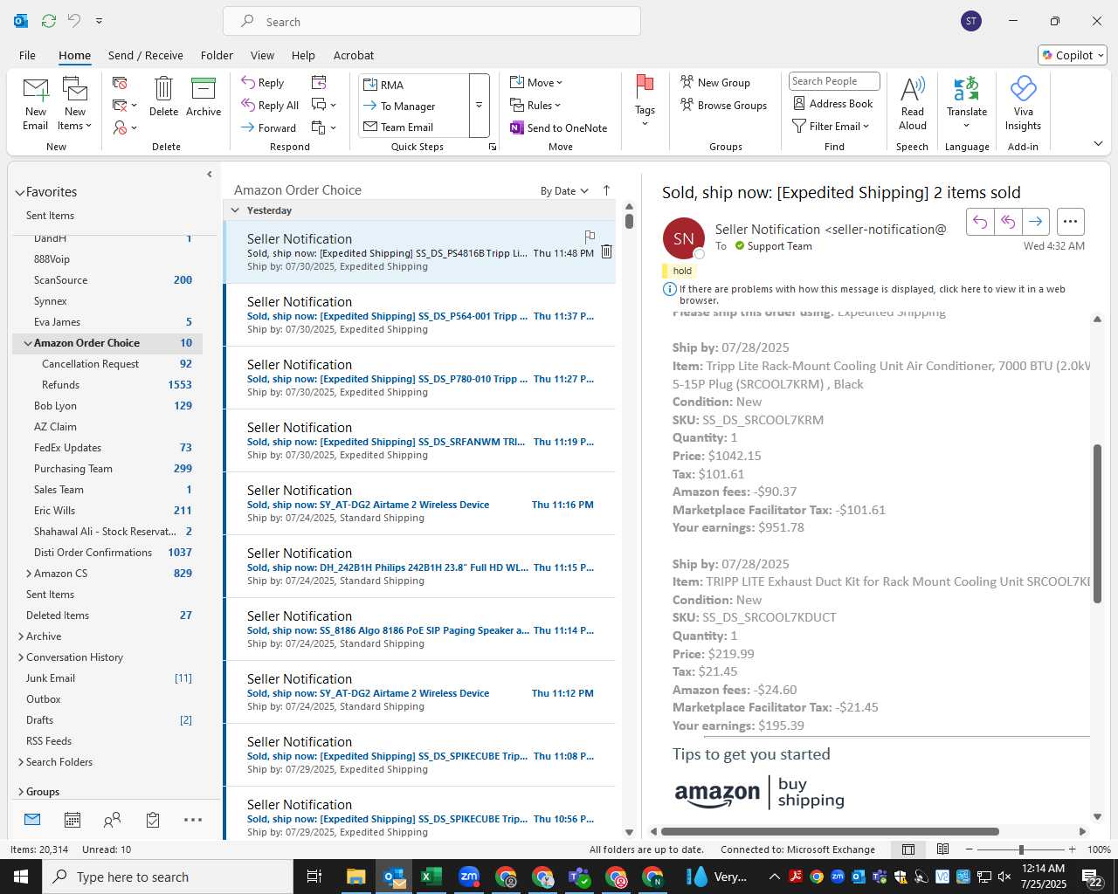The width and height of the screenshot is (1118, 894).
Task: Click the reading pane Reply All arrow icon
Action: 1008,222
